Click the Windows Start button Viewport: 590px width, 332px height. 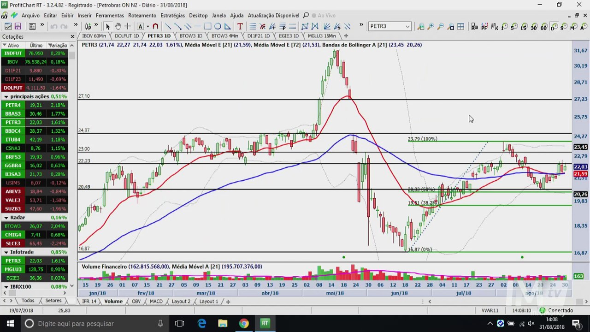[x=10, y=323]
